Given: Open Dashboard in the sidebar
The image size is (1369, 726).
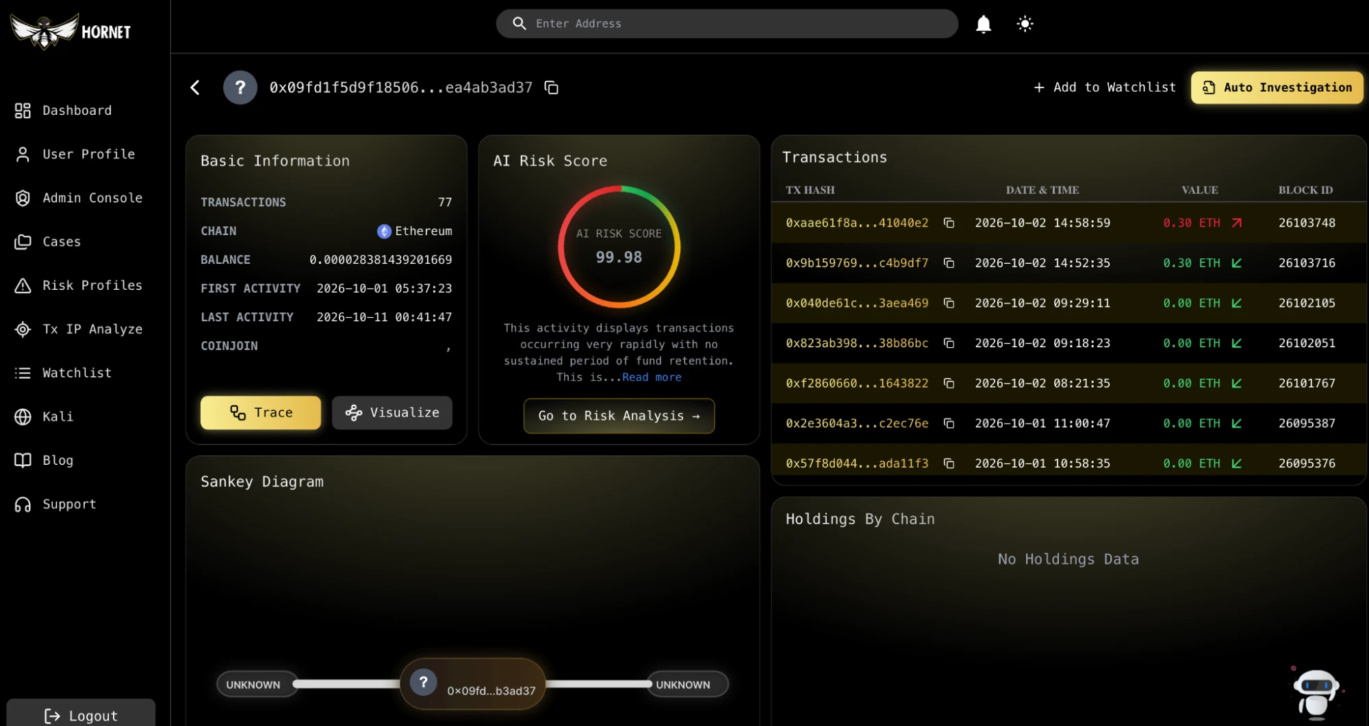Looking at the screenshot, I should coord(63,111).
